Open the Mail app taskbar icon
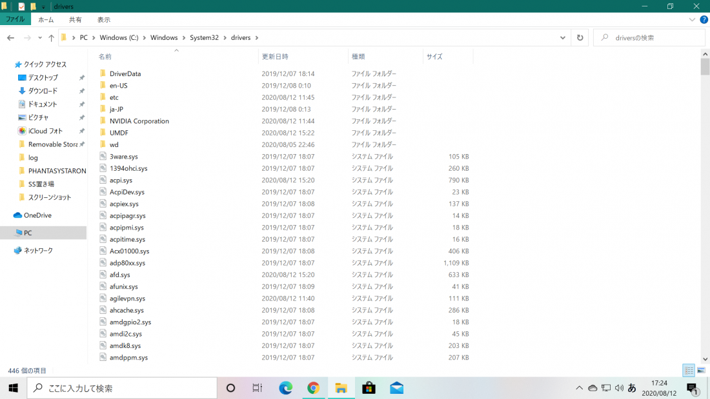This screenshot has height=399, width=710. coord(397,388)
